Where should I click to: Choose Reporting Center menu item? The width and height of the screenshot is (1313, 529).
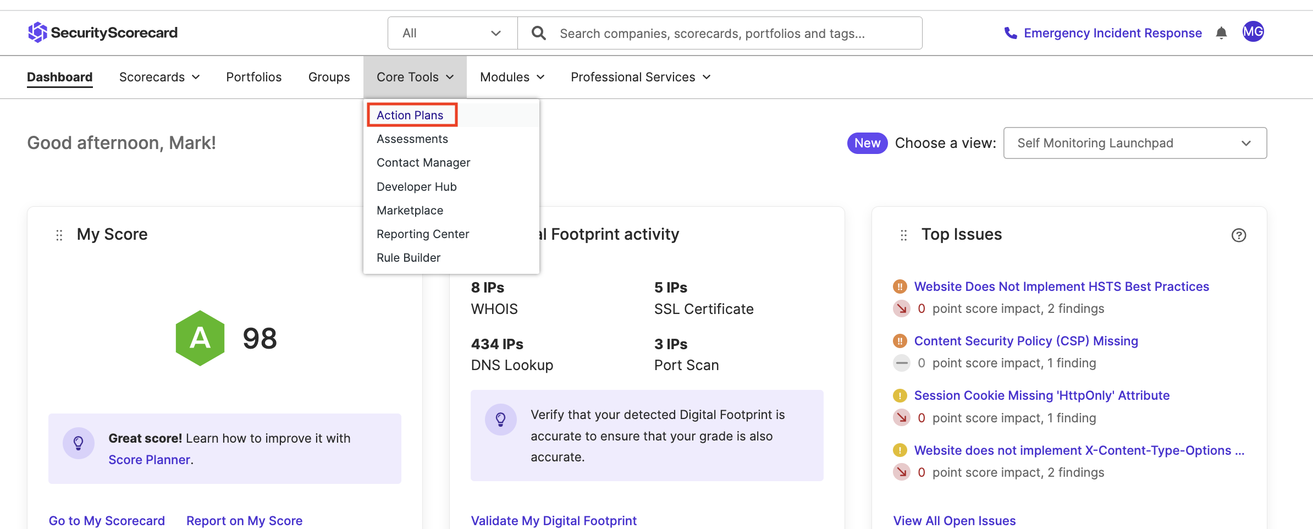pos(423,234)
